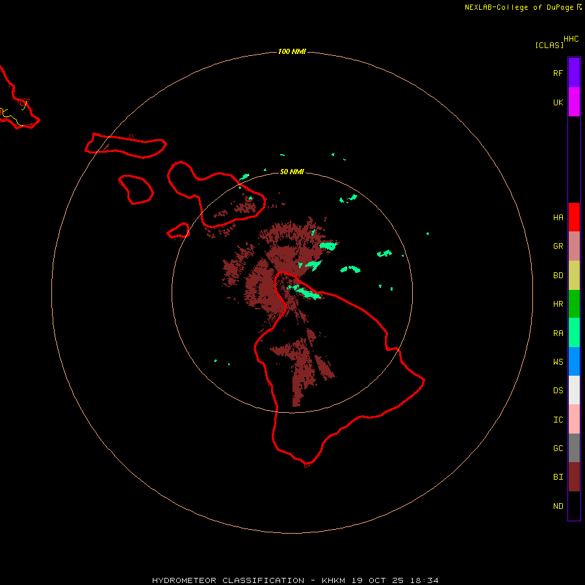This screenshot has height=585, width=585.
Task: Click the ND legend label
Action: tap(558, 506)
